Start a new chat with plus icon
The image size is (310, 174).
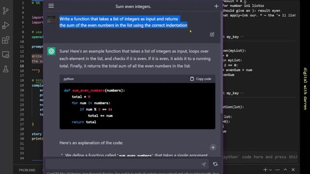point(217,6)
